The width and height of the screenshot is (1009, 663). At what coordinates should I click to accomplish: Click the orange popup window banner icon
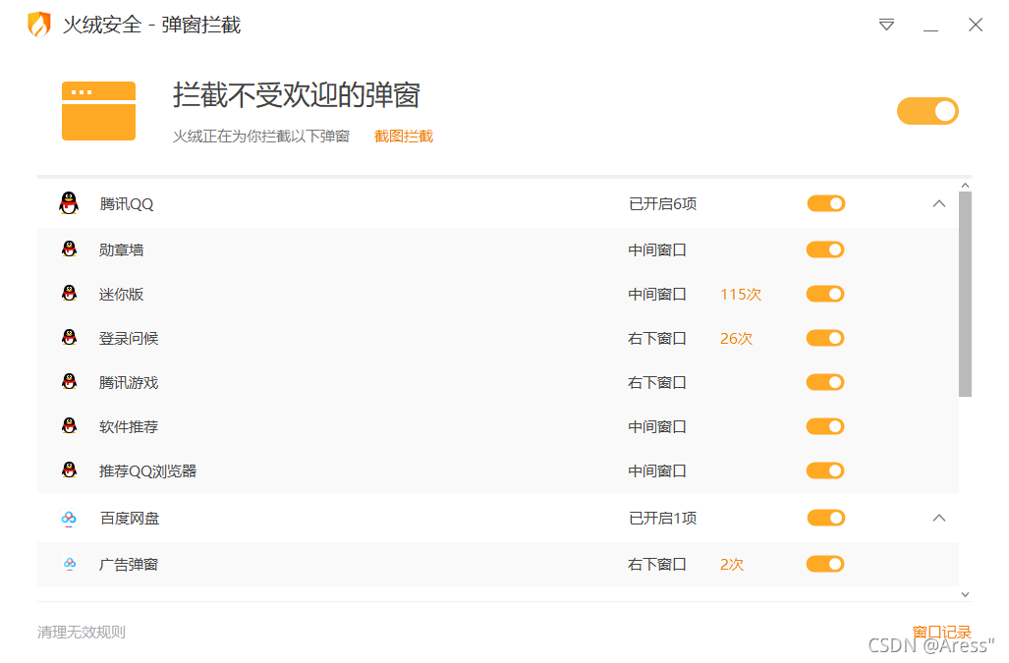[98, 111]
